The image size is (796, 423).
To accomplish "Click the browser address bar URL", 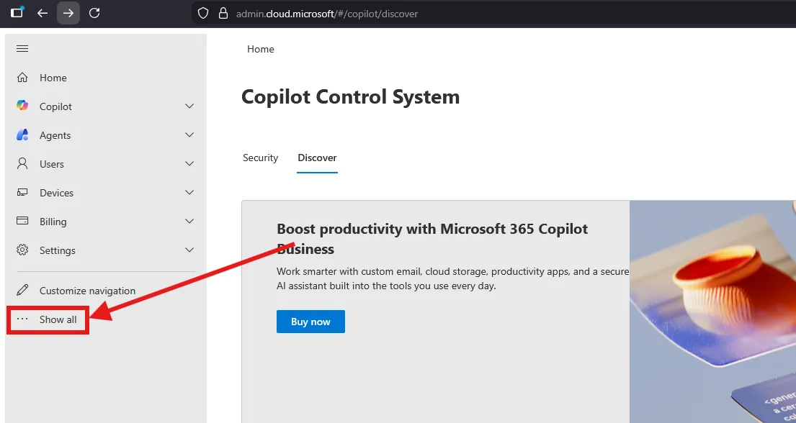I will tap(327, 14).
